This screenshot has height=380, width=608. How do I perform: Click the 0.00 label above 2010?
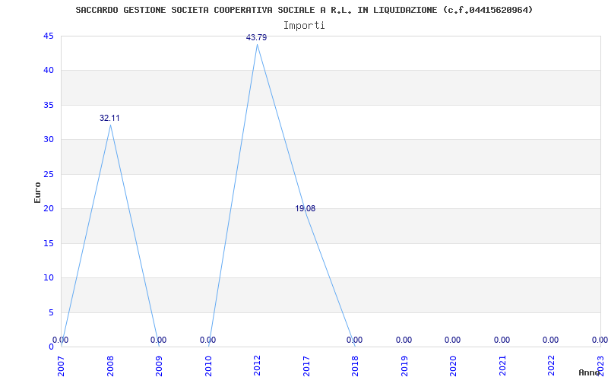[x=207, y=340]
